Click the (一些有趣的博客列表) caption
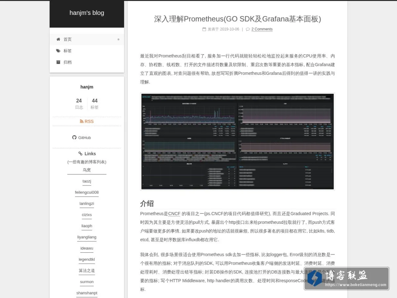 coord(87,162)
